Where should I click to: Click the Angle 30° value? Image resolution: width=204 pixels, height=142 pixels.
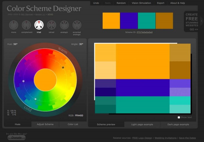[81, 44]
